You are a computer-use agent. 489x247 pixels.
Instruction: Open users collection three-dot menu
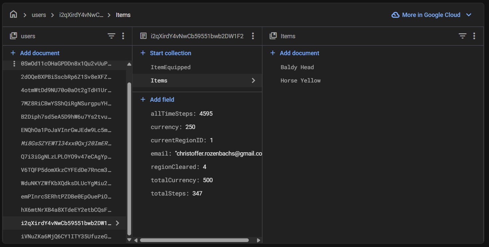click(123, 36)
